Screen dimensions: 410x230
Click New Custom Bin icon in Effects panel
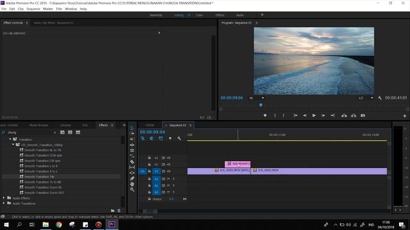tap(113, 210)
